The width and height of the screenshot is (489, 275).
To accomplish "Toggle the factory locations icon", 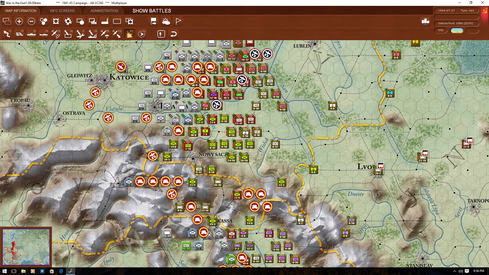I will (105, 21).
